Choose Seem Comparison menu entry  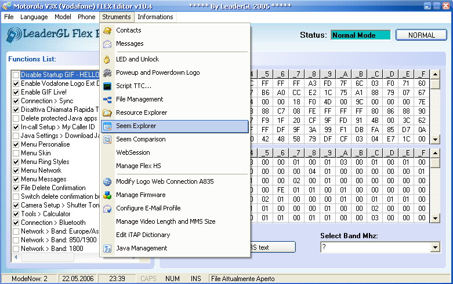140,139
